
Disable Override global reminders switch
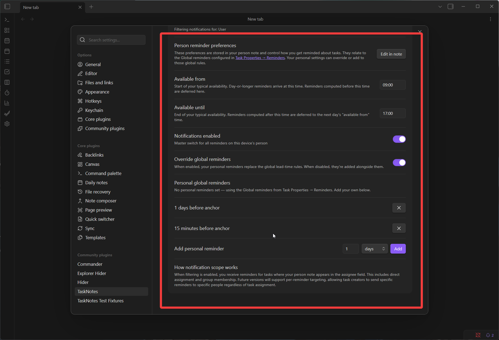(399, 162)
